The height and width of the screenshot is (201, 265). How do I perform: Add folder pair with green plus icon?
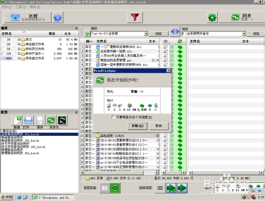tap(87, 34)
